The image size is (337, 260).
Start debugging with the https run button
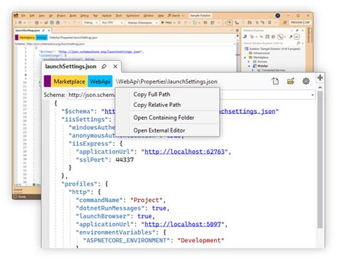[x=167, y=23]
